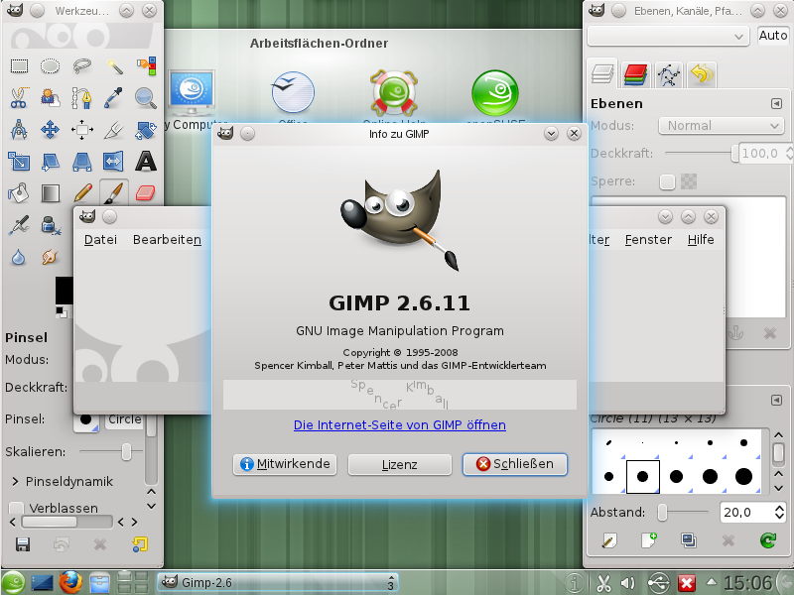Open the Modus Normal dropdown
794x595 pixels.
click(722, 126)
